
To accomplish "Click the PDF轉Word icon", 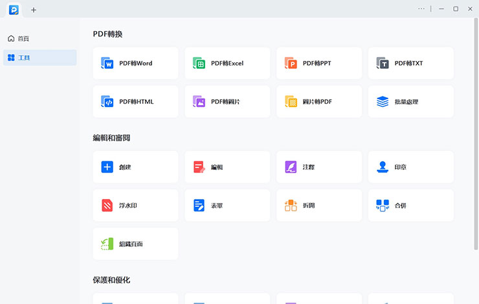I will coord(107,63).
